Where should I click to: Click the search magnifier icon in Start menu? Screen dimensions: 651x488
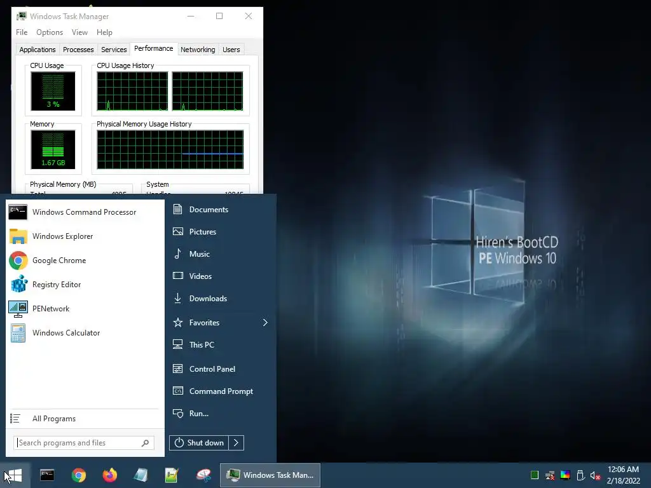click(146, 443)
